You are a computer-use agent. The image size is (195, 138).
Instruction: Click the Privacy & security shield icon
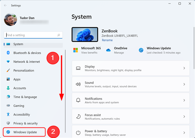pyautogui.click(x=8, y=123)
